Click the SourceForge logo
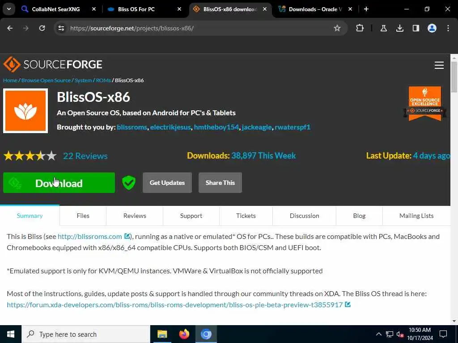 tap(53, 64)
